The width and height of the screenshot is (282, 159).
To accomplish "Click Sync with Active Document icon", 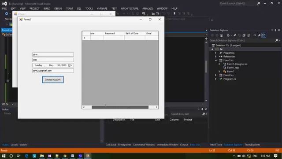I will tap(235, 35).
